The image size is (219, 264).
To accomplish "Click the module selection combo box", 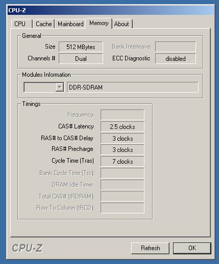I will 44,87.
